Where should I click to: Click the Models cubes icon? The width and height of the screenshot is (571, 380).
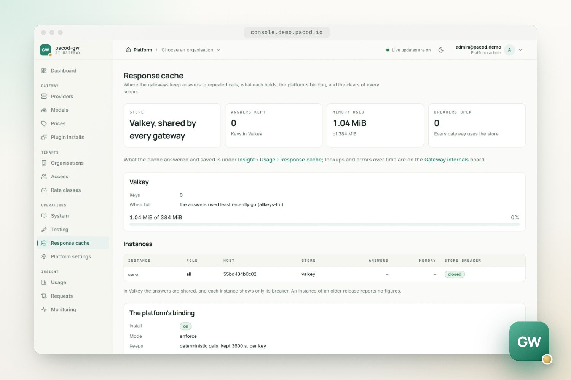[x=44, y=110]
